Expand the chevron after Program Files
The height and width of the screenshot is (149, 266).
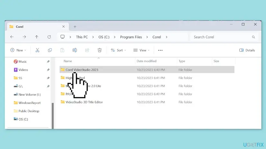pyautogui.click(x=147, y=37)
